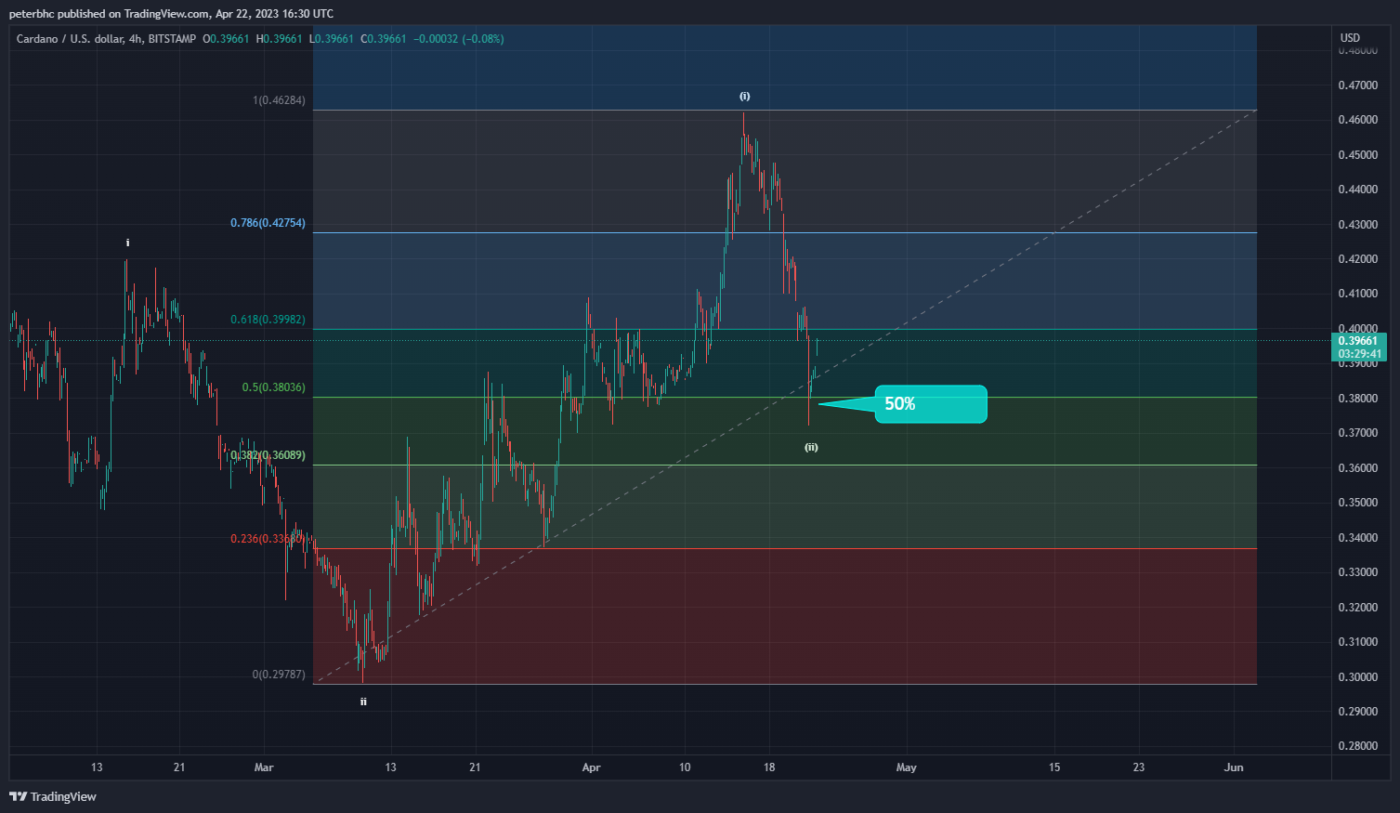Click the wave label ii without parentheses
1400x813 pixels.
pos(363,702)
